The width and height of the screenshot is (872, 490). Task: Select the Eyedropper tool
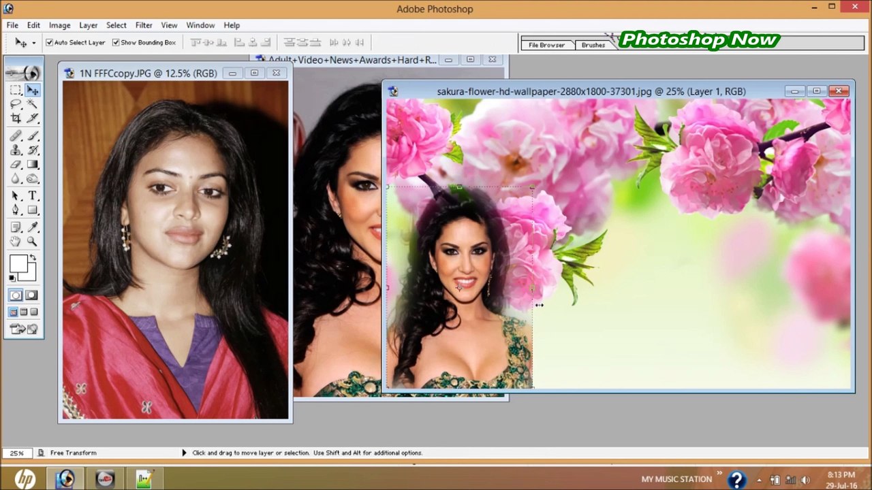pos(32,227)
